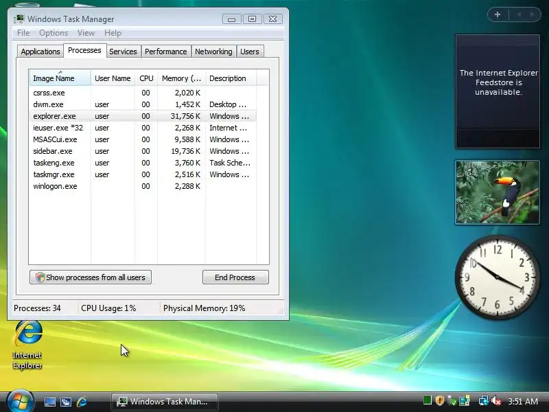This screenshot has height=412, width=549.
Task: Select the explorer.exe process row
Action: tap(143, 116)
